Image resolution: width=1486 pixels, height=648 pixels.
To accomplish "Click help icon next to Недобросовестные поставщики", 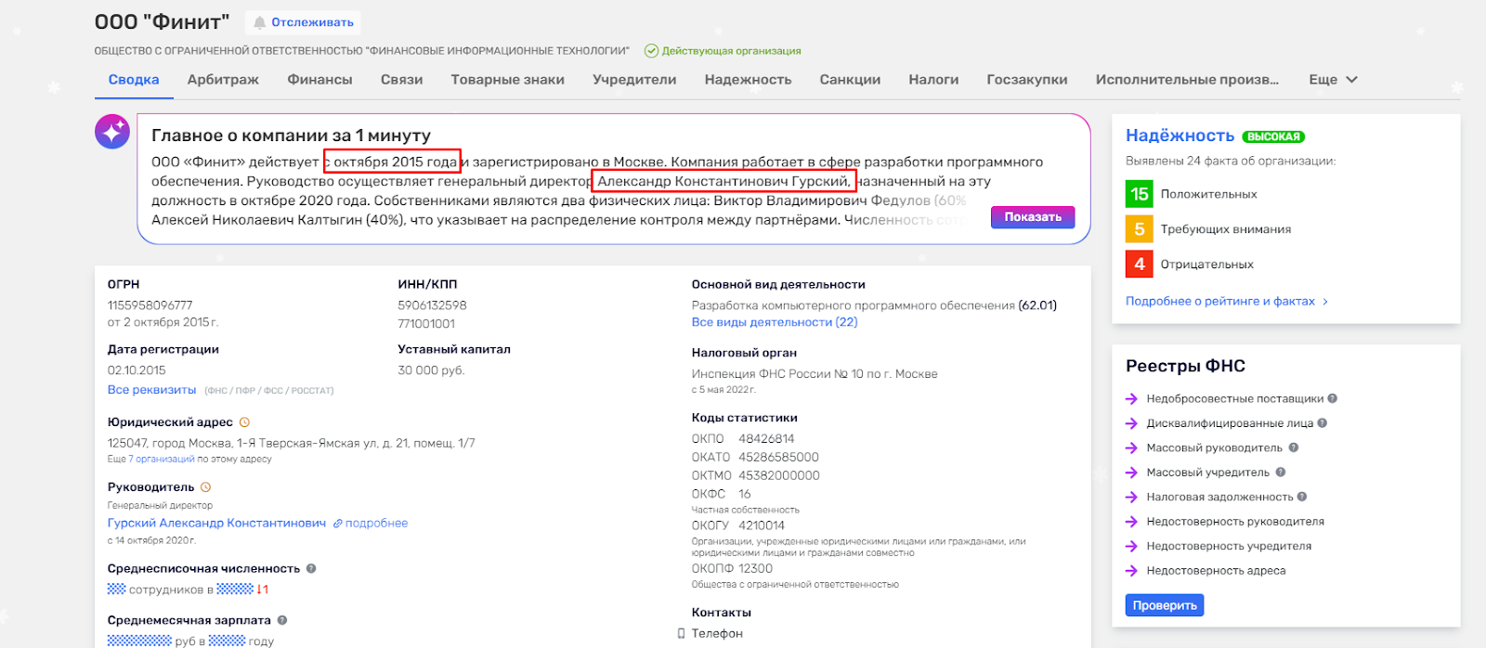I will [1333, 398].
